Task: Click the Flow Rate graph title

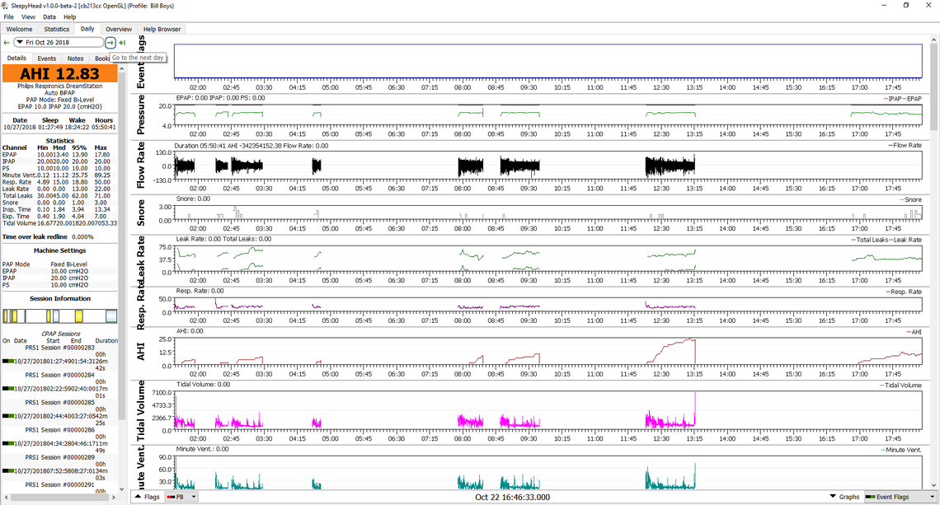Action: click(141, 166)
